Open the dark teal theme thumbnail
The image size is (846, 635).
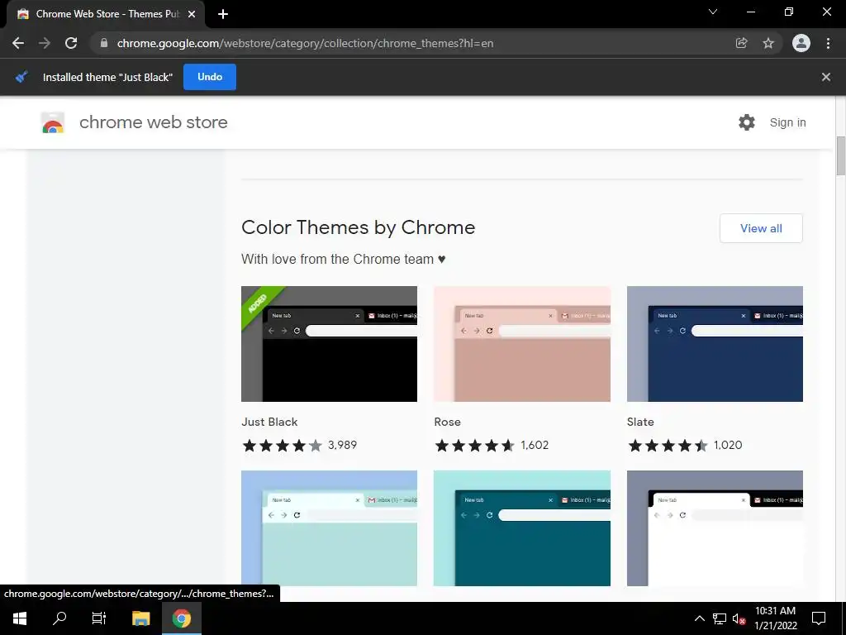(522, 528)
